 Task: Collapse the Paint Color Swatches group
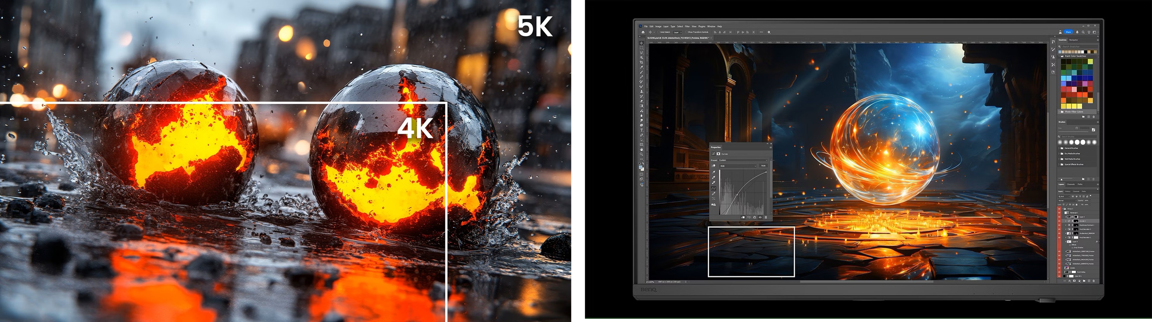pos(1059,57)
